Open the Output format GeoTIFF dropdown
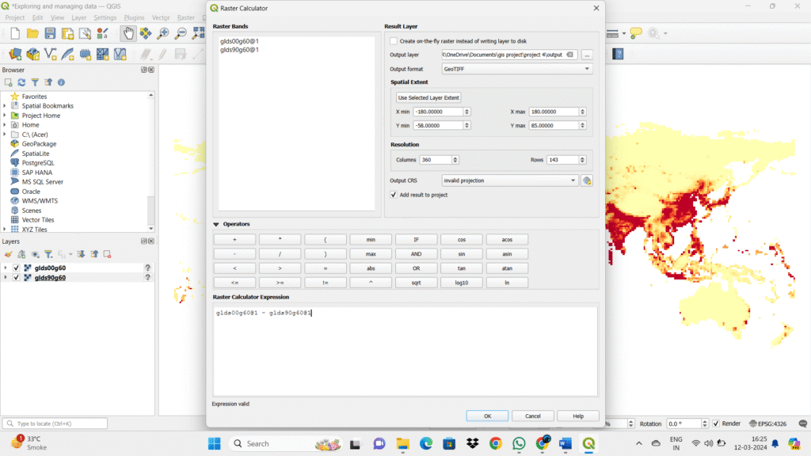This screenshot has height=456, width=811. point(516,69)
